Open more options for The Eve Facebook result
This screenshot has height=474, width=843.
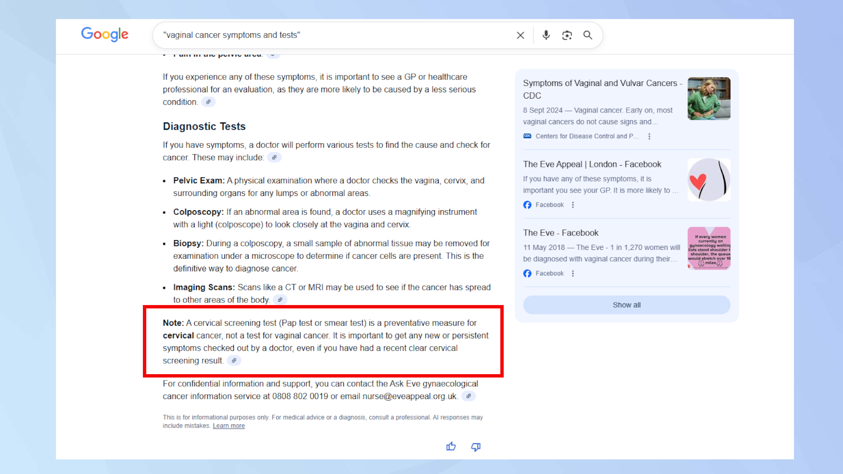[572, 273]
